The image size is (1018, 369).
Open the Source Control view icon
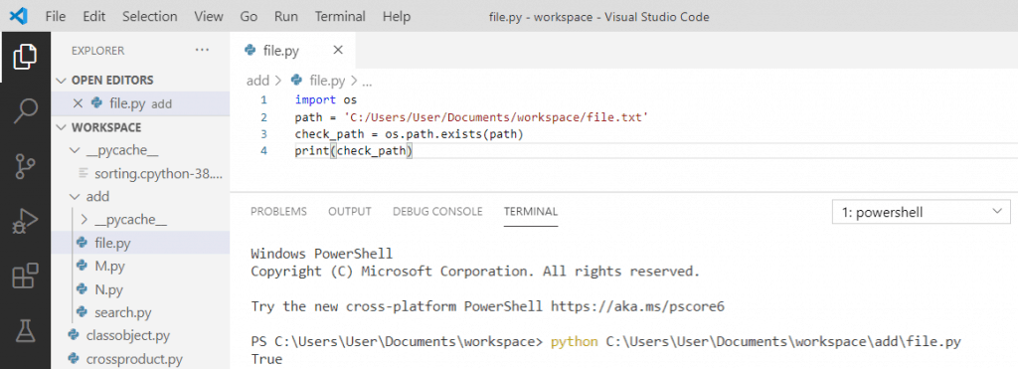click(x=25, y=167)
